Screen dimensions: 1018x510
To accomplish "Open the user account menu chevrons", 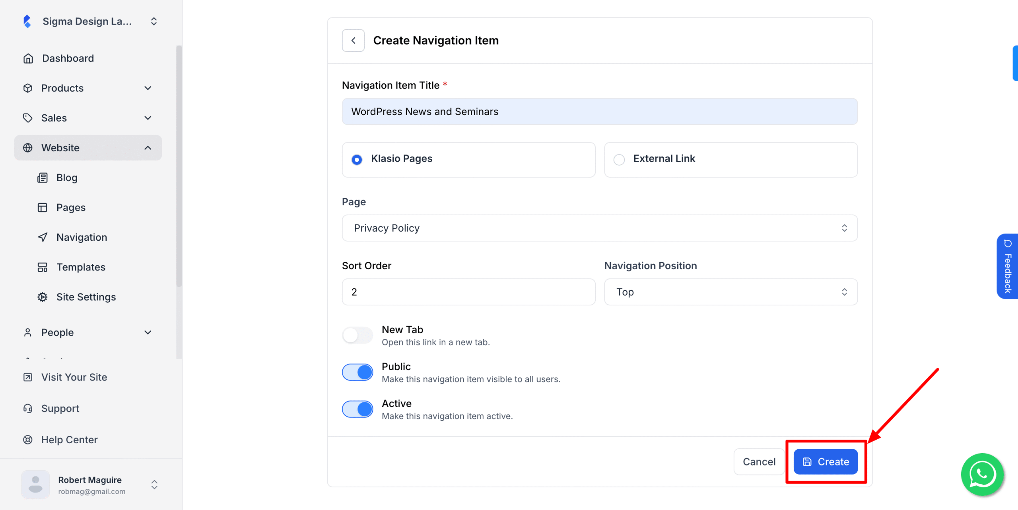I will coord(154,485).
